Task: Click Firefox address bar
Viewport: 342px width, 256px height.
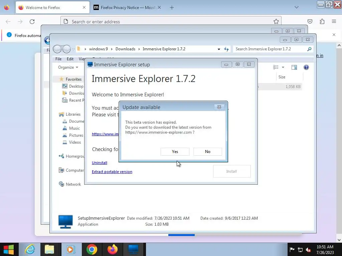Action: [171, 22]
